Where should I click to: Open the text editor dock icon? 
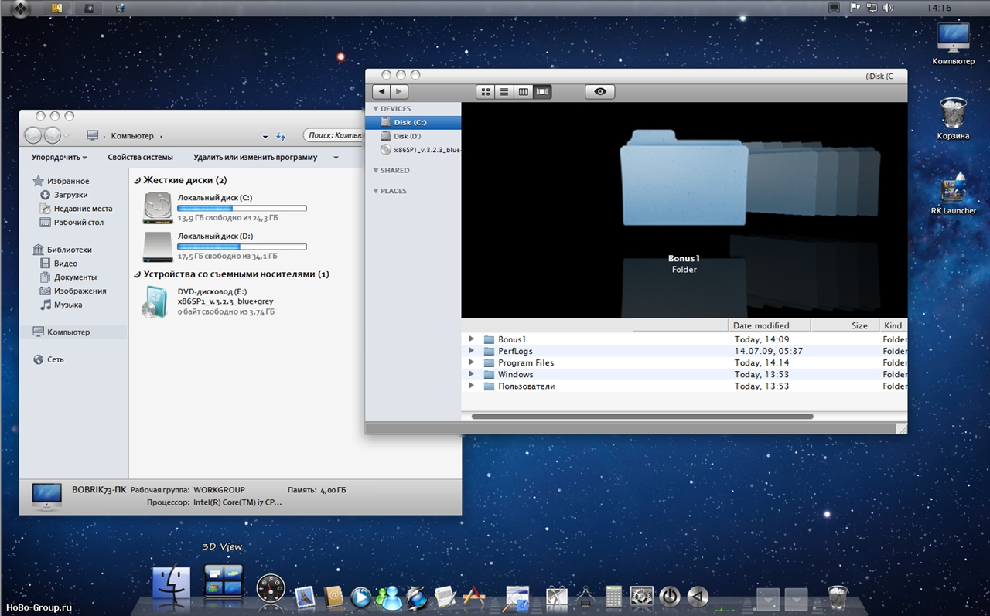(x=445, y=596)
